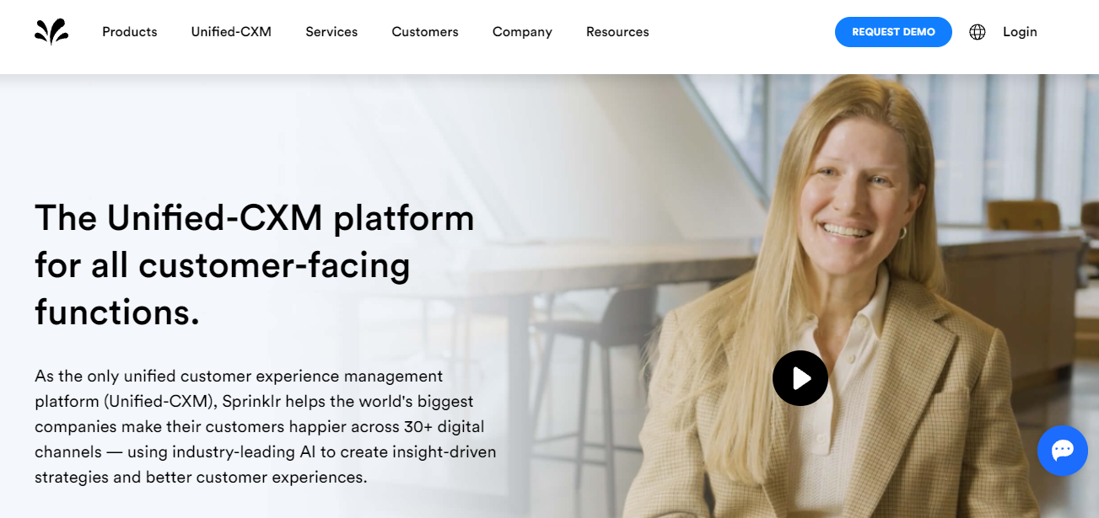Open the globe language selector
The width and height of the screenshot is (1099, 518).
pos(978,32)
